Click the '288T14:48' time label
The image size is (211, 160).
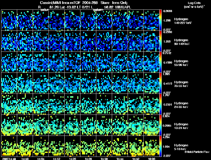(x=9, y=159)
